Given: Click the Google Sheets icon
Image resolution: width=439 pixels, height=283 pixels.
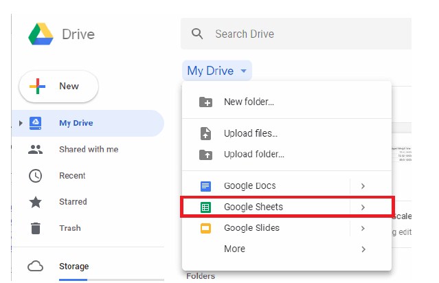Looking at the screenshot, I should [x=206, y=207].
